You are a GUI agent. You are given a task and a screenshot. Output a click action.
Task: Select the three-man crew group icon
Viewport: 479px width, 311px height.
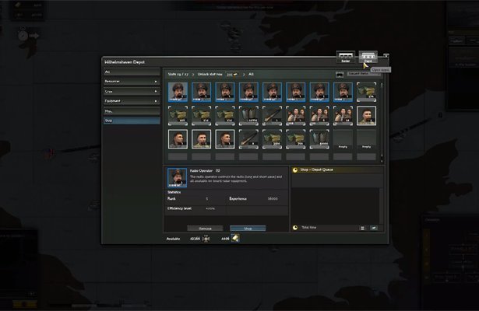(x=295, y=116)
